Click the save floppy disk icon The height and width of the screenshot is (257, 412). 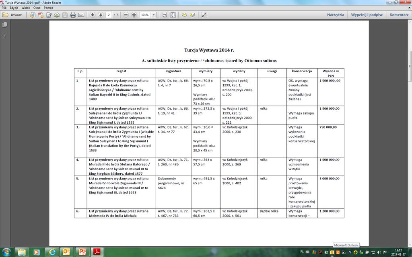tap(65, 15)
